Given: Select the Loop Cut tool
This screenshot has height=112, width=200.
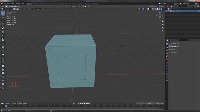Looking at the screenshot, I should click(3, 58).
